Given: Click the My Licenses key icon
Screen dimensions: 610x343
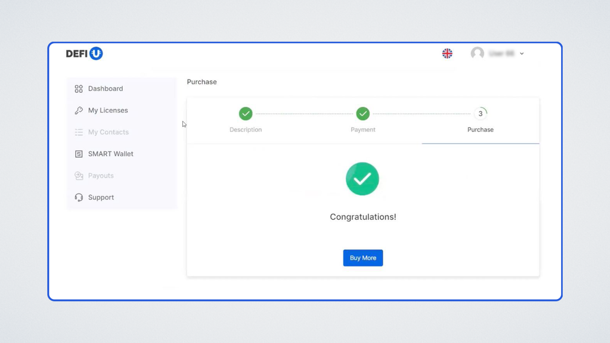Looking at the screenshot, I should tap(78, 110).
